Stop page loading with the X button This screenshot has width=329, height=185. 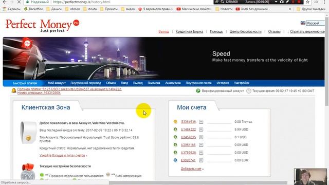click(x=19, y=2)
